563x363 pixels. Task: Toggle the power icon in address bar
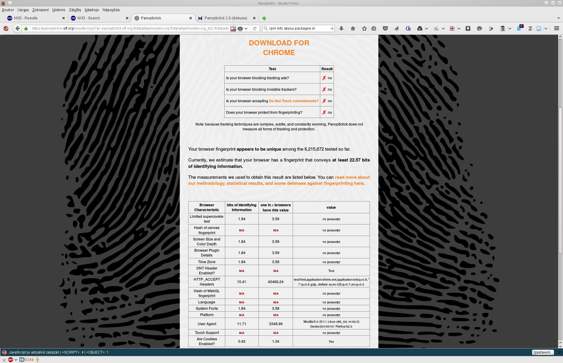point(240,28)
